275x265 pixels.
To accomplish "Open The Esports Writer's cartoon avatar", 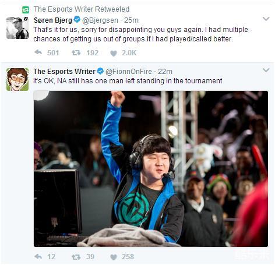I will pyautogui.click(x=17, y=79).
